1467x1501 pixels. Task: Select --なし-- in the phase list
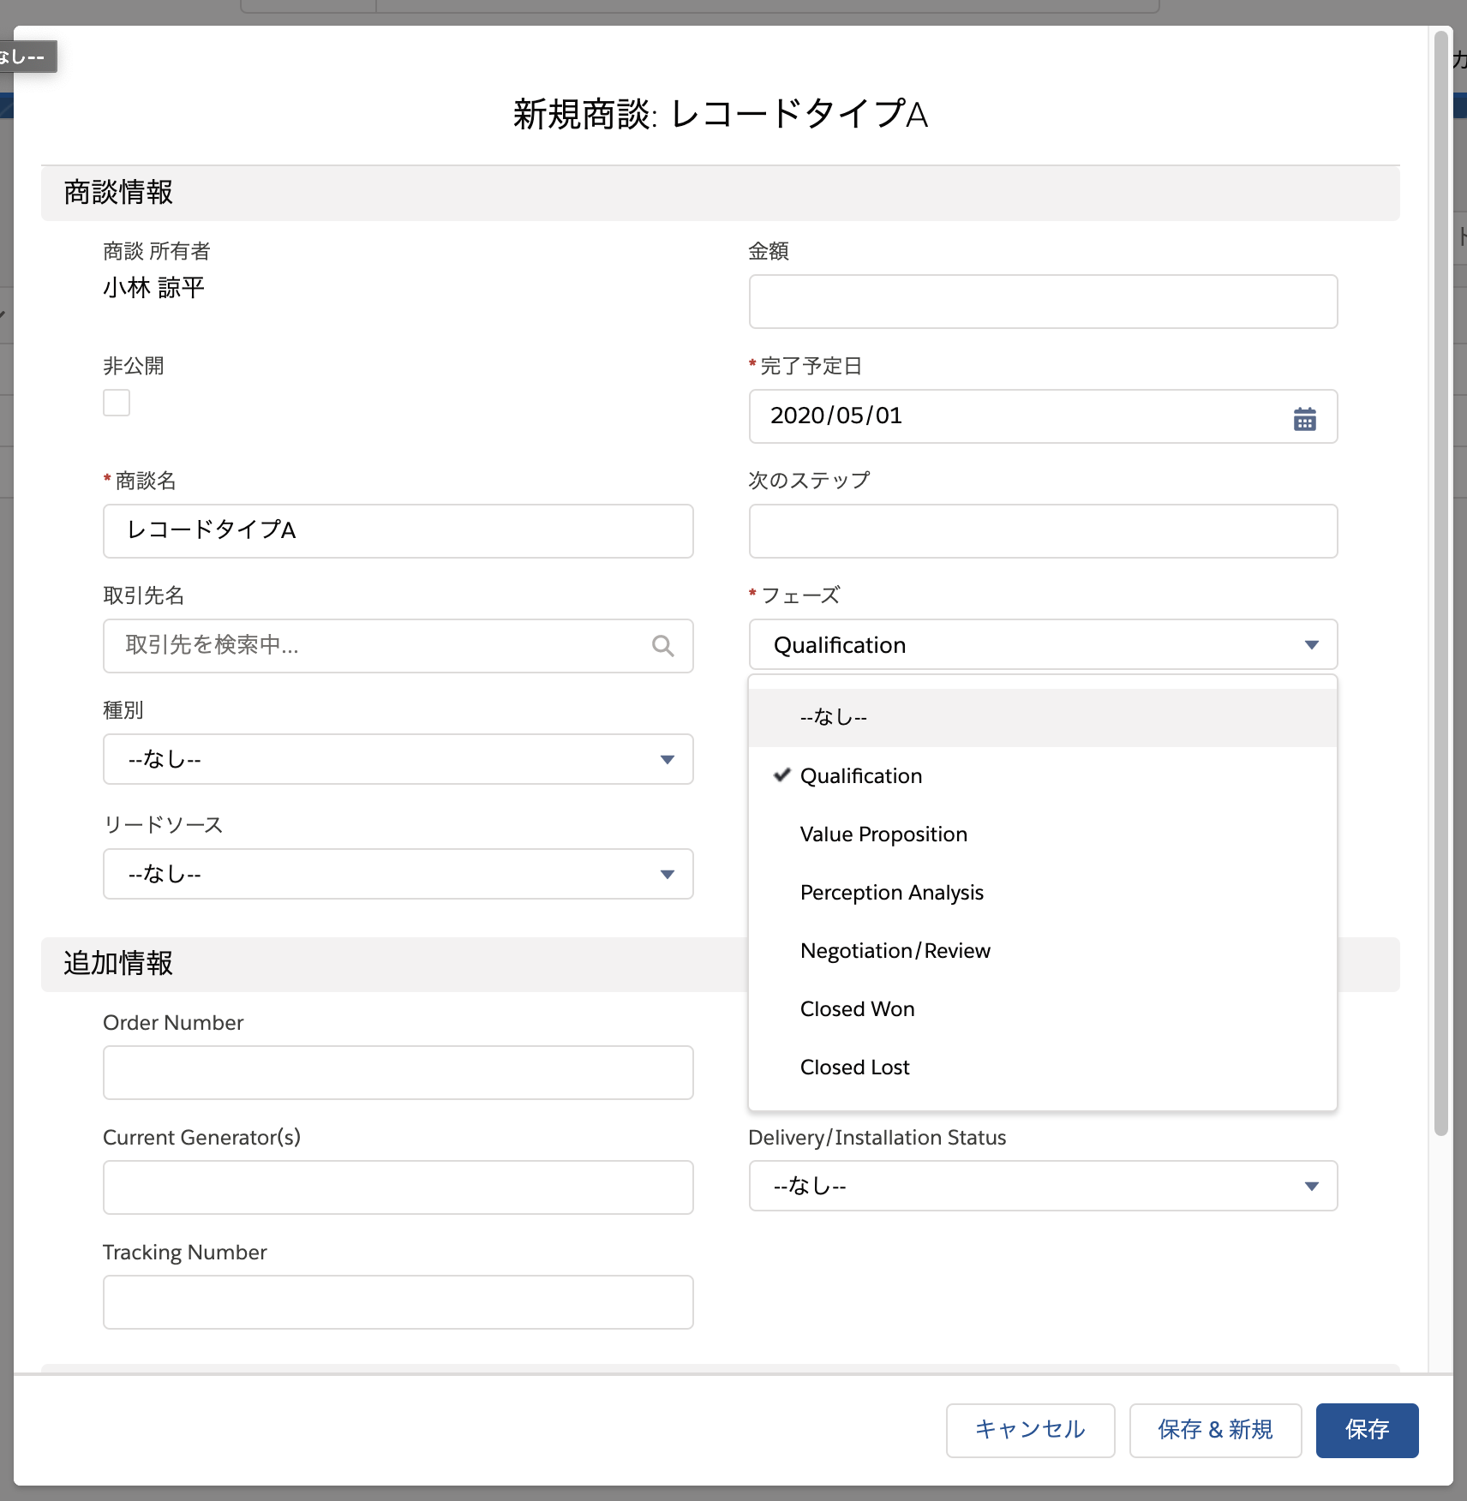coord(833,717)
